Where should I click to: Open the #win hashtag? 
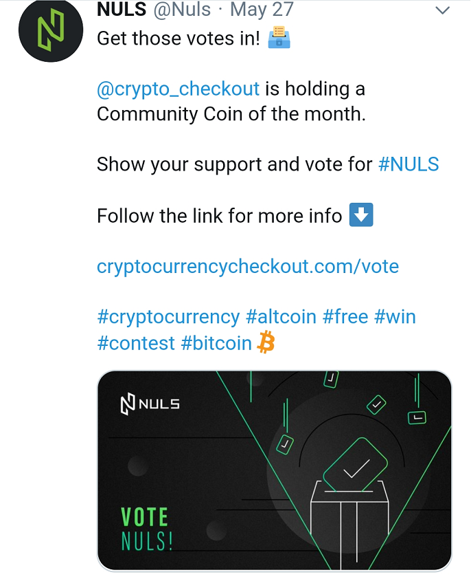(x=395, y=317)
